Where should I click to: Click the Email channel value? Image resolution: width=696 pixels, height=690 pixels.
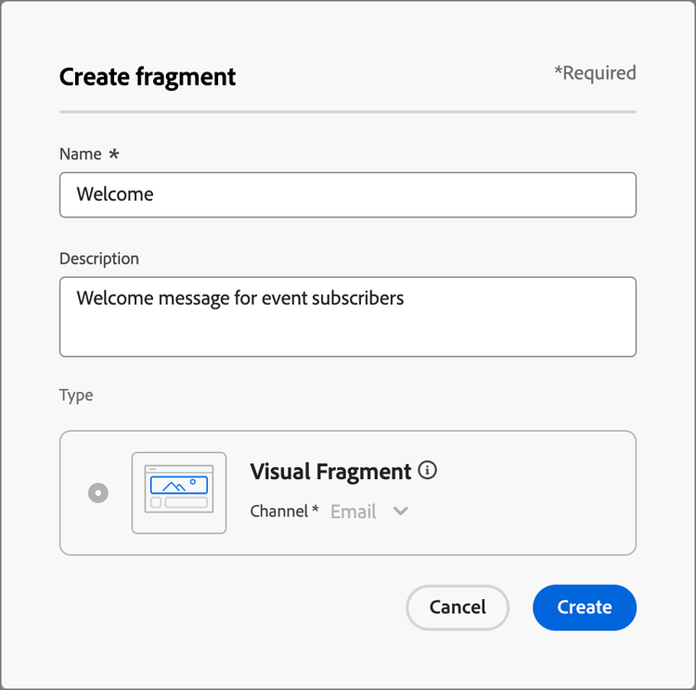[x=354, y=512]
